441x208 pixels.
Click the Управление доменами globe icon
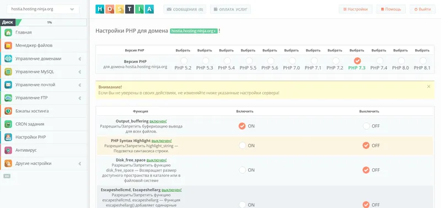pos(8,59)
